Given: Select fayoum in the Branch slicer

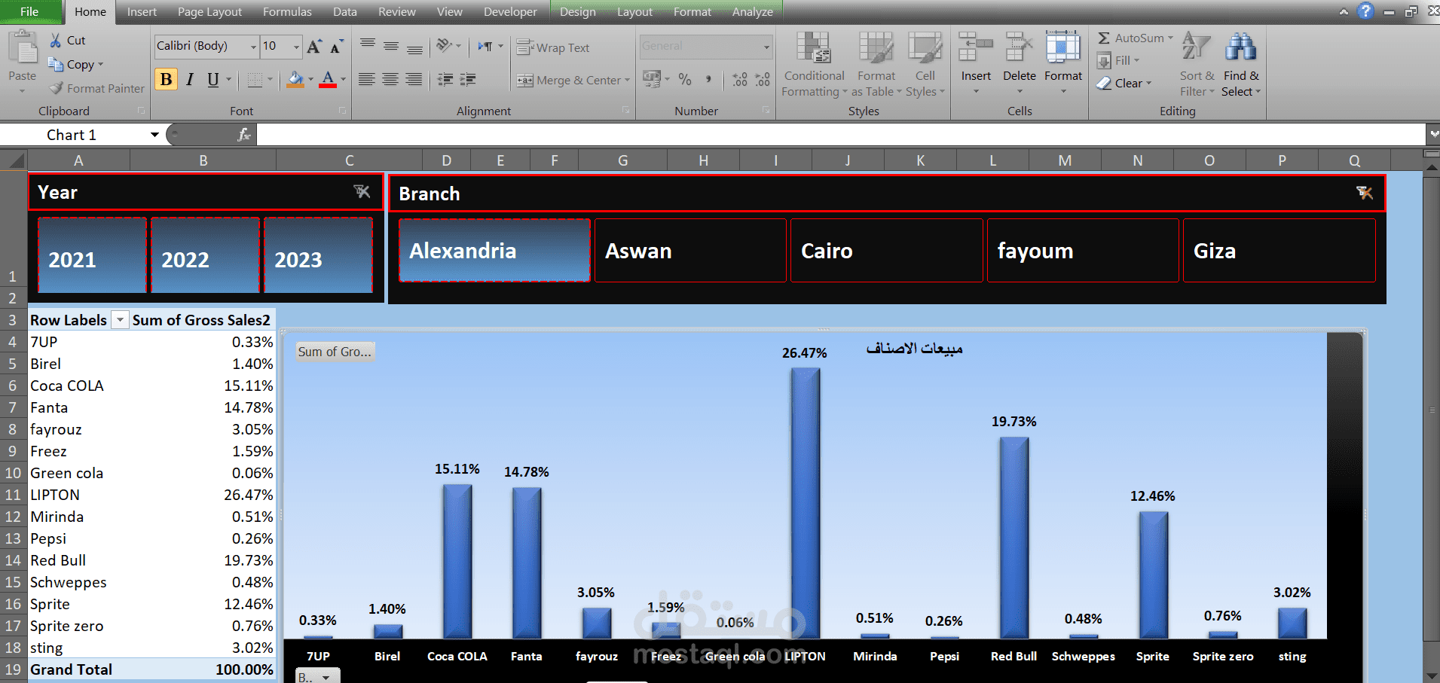Looking at the screenshot, I should [1083, 251].
